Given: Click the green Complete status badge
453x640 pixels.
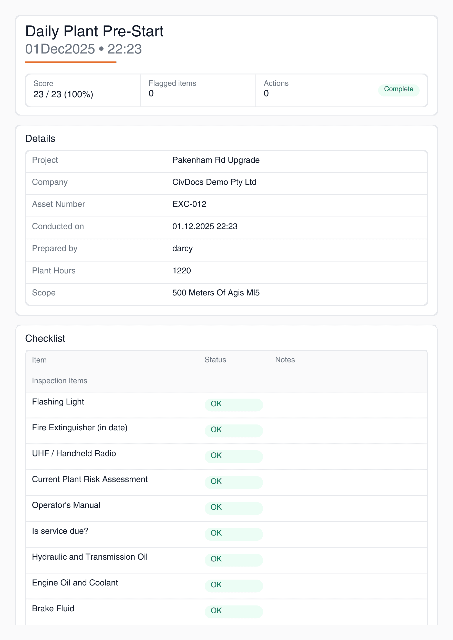Looking at the screenshot, I should pyautogui.click(x=398, y=89).
